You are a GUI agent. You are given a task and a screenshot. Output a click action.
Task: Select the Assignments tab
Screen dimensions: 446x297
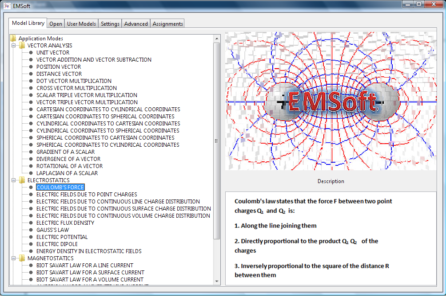167,24
